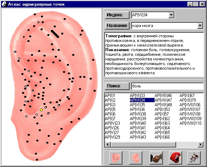Image resolution: width=207 pixels, height=167 pixels.
Task: Open the index AP(VI)34 dropdown arrow
Action: coord(171,15)
